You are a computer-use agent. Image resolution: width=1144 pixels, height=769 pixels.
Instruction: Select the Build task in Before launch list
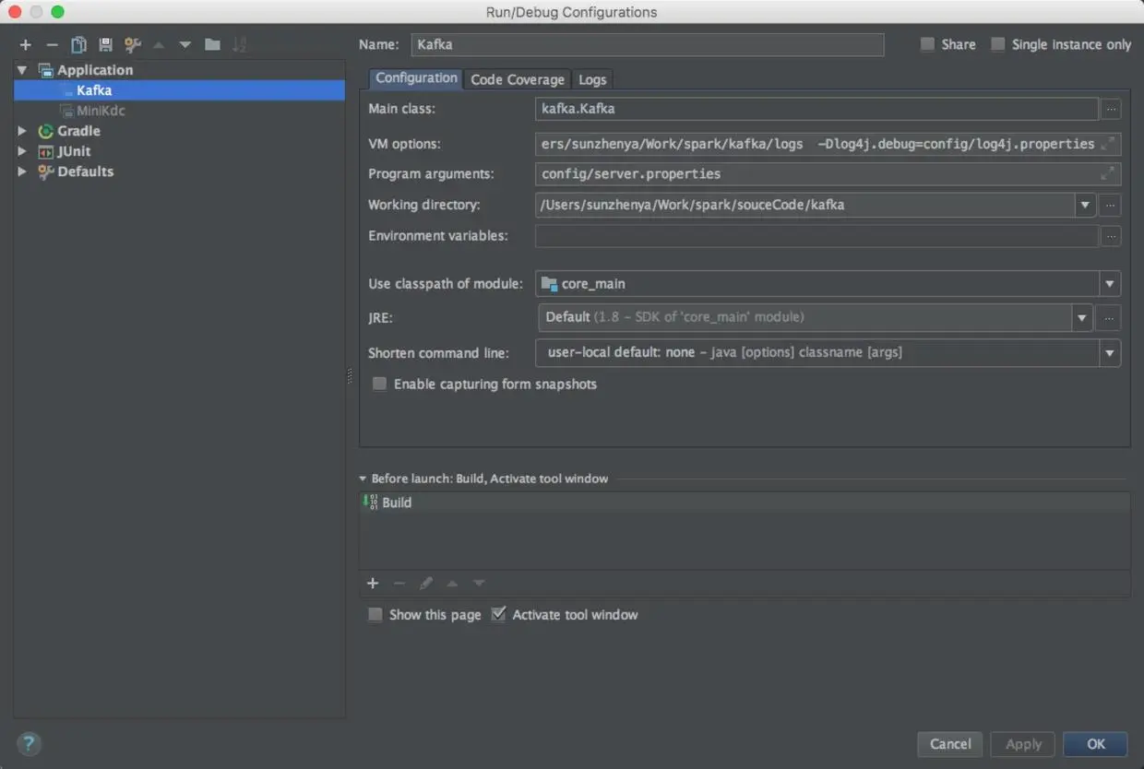click(745, 503)
